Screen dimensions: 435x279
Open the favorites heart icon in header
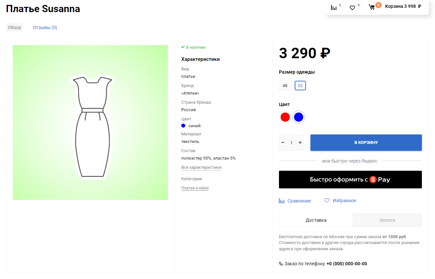(x=352, y=8)
